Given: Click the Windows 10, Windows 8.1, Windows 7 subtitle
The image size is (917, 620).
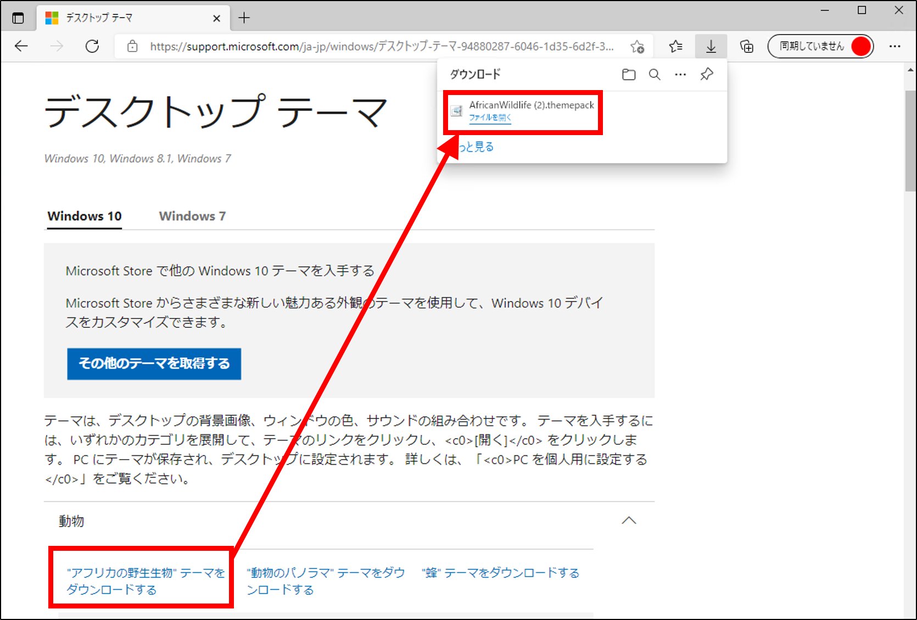Looking at the screenshot, I should pos(137,159).
